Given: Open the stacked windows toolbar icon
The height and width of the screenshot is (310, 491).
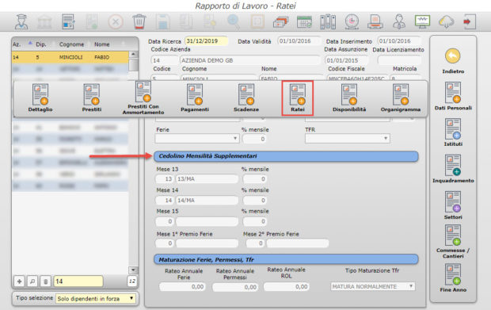Looking at the screenshot, I should 280,22.
